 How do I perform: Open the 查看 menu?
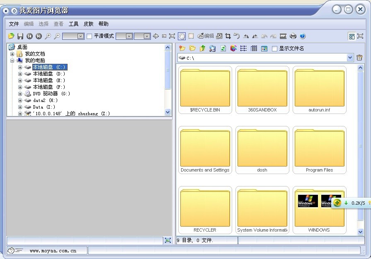[x=58, y=24]
